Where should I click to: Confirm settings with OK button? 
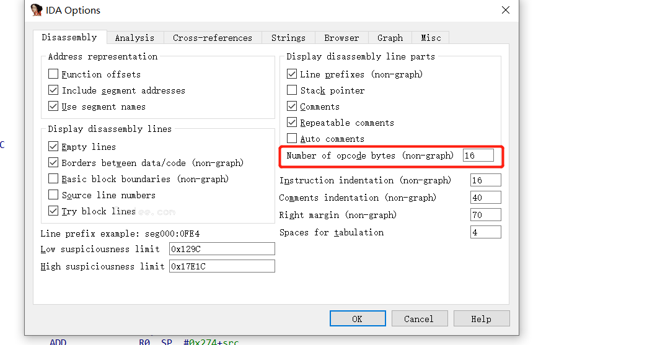[358, 318]
